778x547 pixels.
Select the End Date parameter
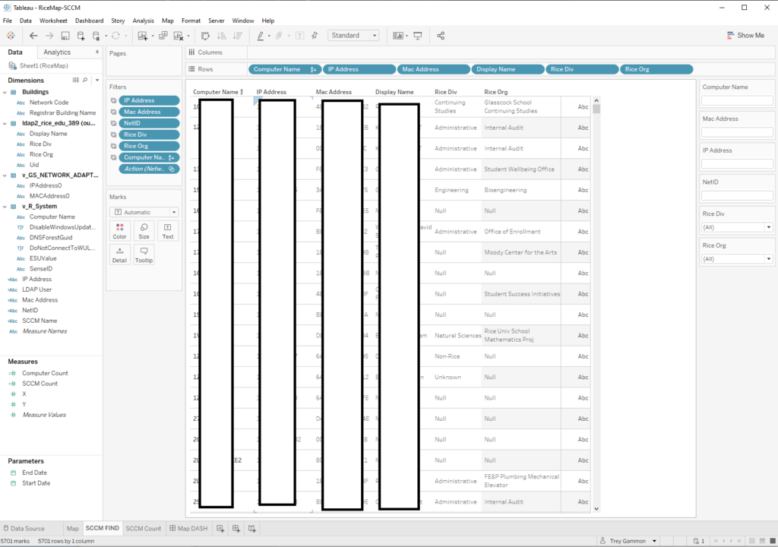pos(34,473)
